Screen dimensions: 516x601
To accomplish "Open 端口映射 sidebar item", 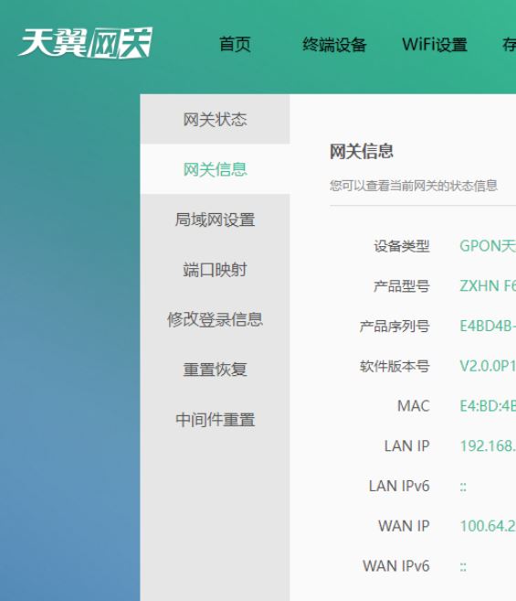I will pos(216,270).
